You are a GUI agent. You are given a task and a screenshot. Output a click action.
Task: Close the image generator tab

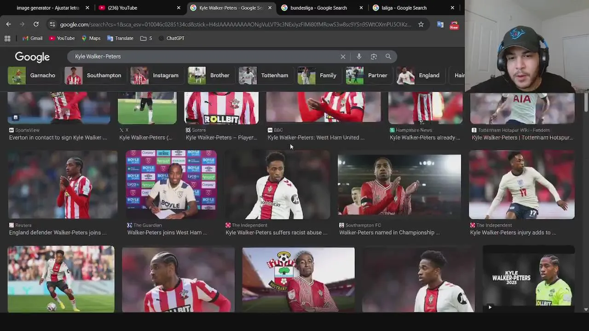pyautogui.click(x=87, y=8)
